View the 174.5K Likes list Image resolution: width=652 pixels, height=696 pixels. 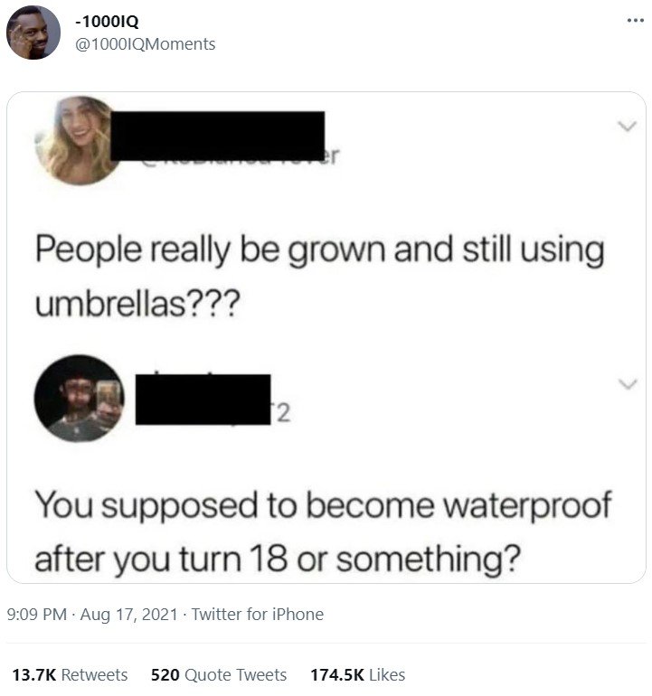357,674
